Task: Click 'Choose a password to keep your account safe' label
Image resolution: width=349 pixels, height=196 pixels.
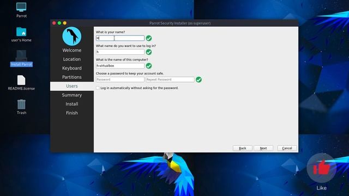Action: [130, 73]
